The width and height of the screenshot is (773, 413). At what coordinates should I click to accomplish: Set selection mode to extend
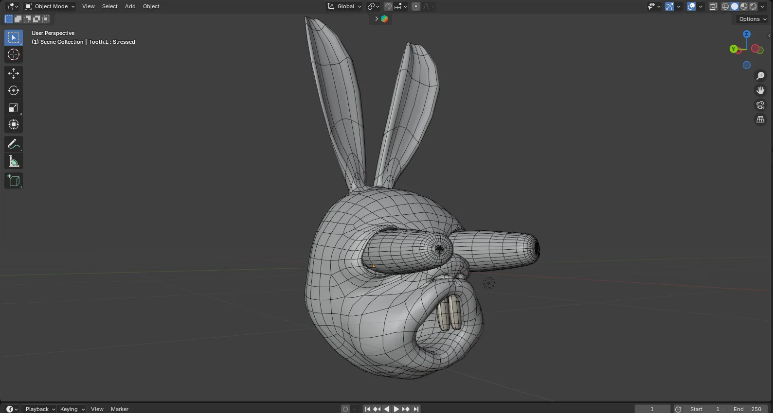pyautogui.click(x=18, y=19)
